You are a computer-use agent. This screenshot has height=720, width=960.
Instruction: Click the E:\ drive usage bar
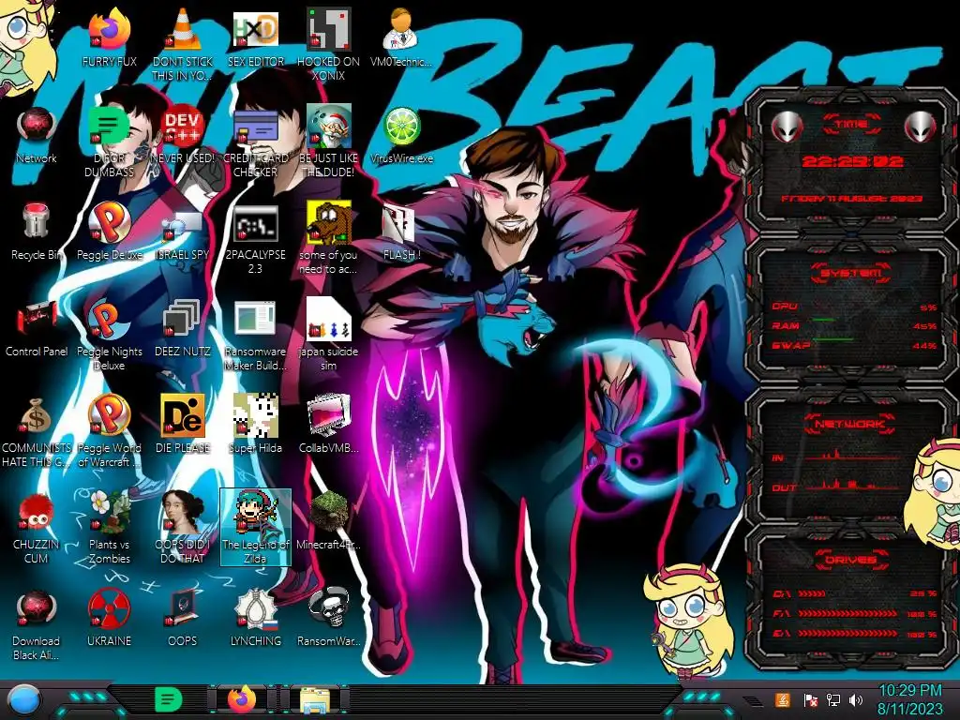point(847,633)
